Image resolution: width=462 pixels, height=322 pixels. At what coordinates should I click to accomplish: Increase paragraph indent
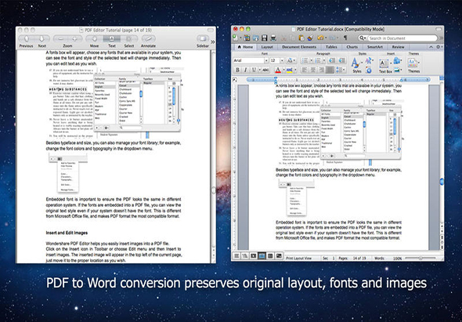(x=341, y=60)
